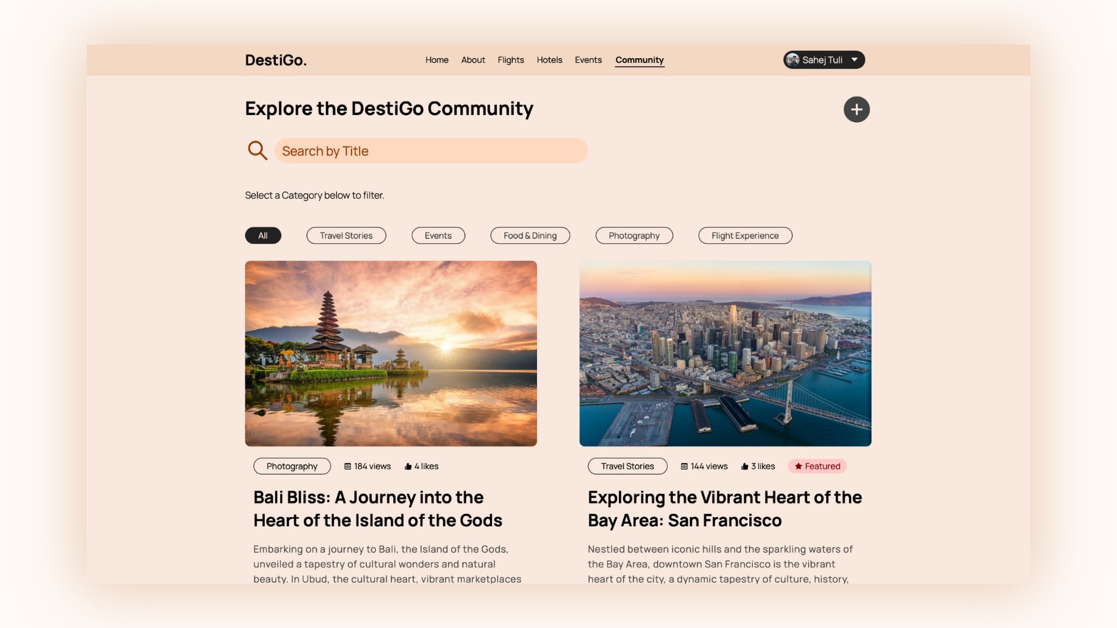The image size is (1117, 628).
Task: Click the Search by Title field
Action: click(x=431, y=151)
